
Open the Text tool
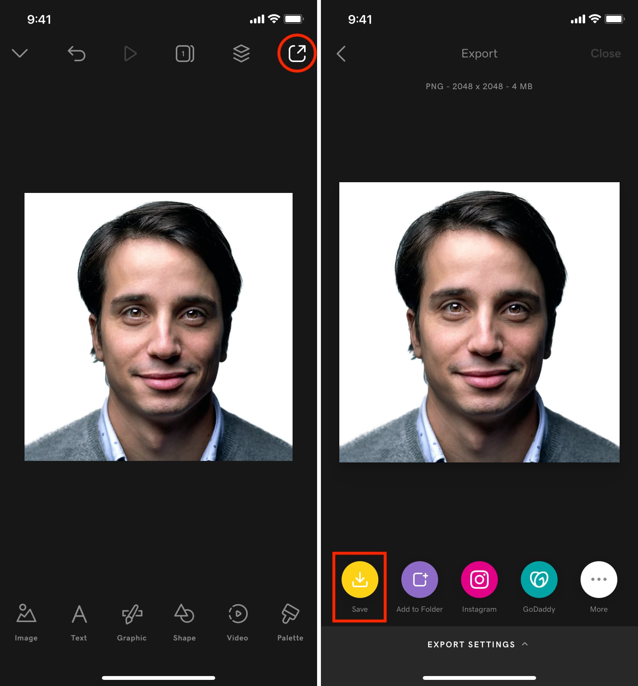pos(79,622)
